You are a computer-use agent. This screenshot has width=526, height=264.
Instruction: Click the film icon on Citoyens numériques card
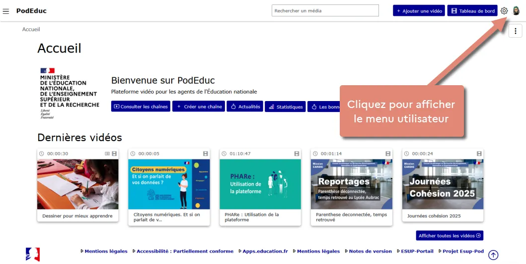206,154
